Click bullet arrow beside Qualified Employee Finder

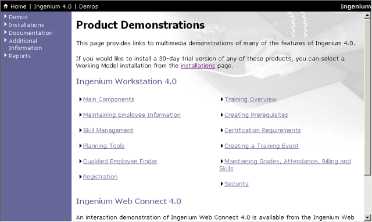click(x=80, y=161)
